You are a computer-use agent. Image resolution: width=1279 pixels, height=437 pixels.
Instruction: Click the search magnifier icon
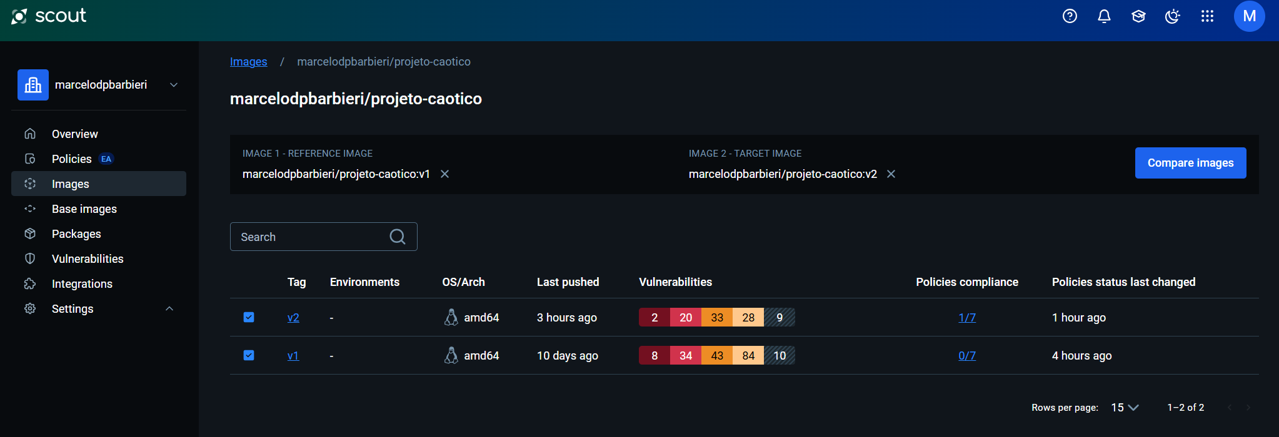click(397, 237)
